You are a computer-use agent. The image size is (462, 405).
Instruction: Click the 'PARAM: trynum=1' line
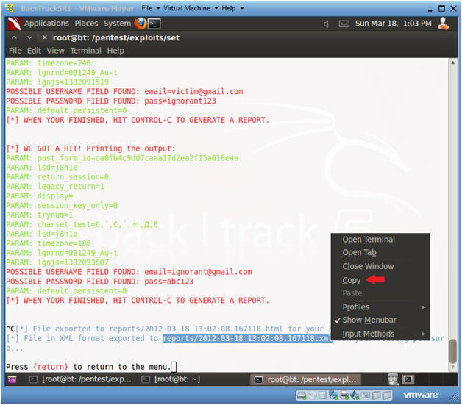click(x=40, y=215)
